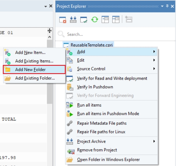
Task: Select Remove from Project
Action: 97,150
